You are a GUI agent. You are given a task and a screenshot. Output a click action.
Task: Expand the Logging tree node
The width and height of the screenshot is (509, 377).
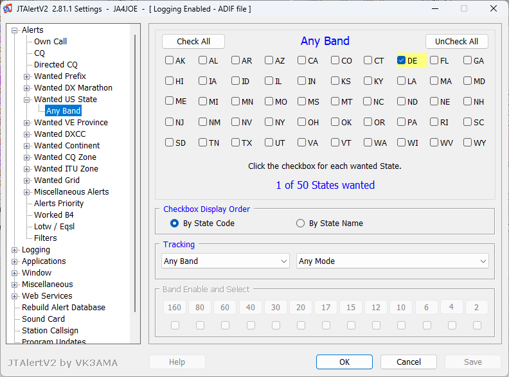[x=15, y=250]
